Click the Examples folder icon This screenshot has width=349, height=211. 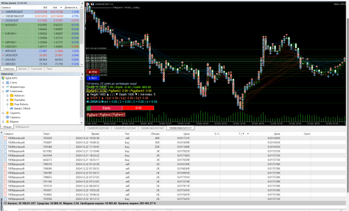click(12, 100)
